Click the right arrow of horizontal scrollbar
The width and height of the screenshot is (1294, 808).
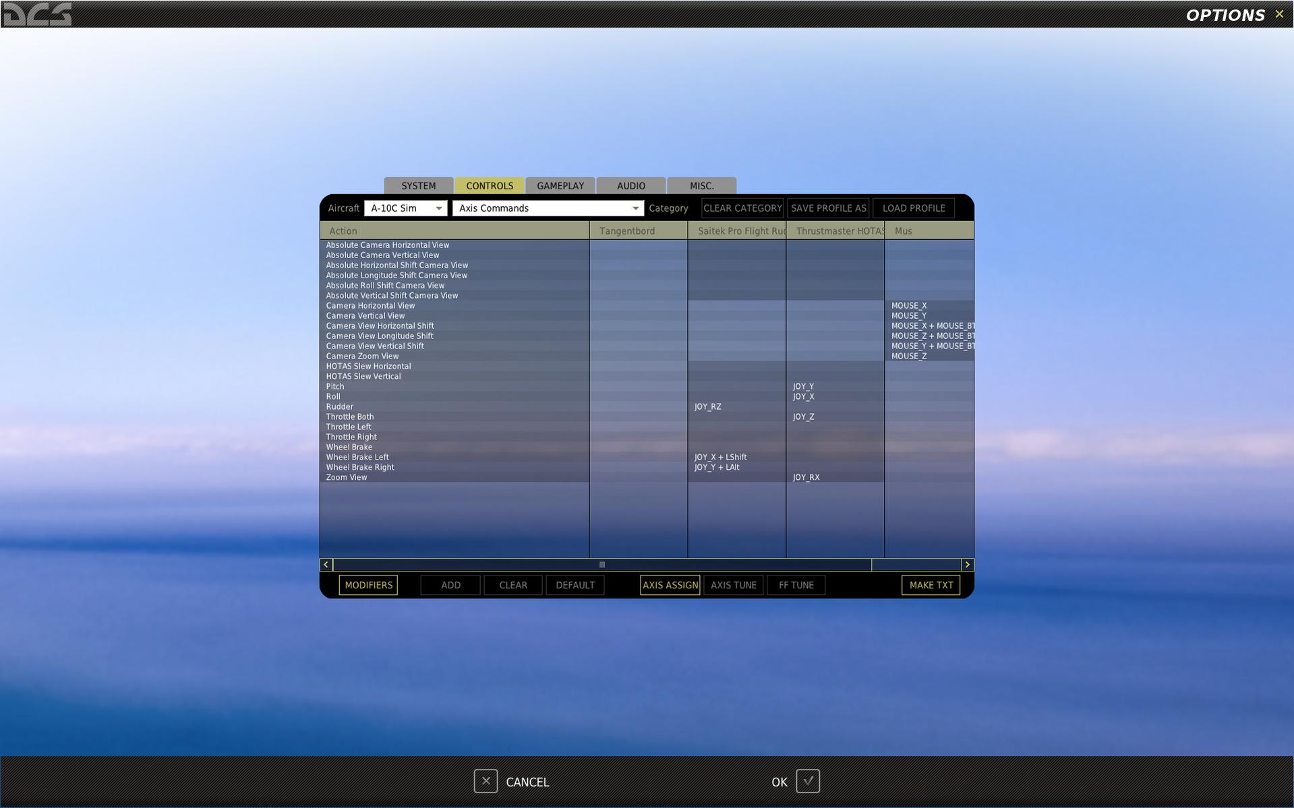(x=968, y=565)
